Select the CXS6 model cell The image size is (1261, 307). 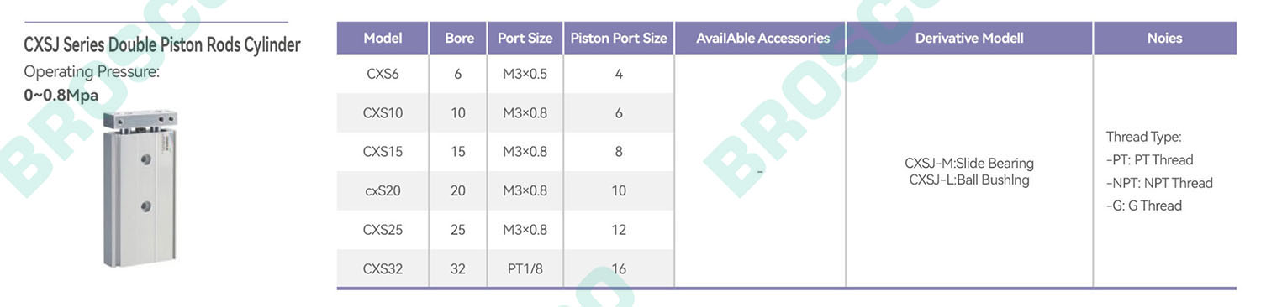pyautogui.click(x=383, y=74)
